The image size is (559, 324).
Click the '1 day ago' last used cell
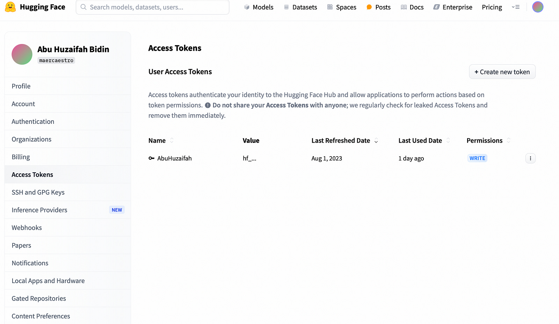[x=411, y=158]
